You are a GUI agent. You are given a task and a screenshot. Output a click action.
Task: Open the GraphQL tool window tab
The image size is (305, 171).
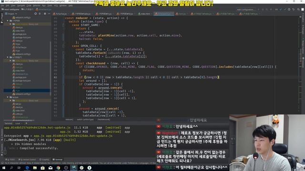(x=44, y=160)
